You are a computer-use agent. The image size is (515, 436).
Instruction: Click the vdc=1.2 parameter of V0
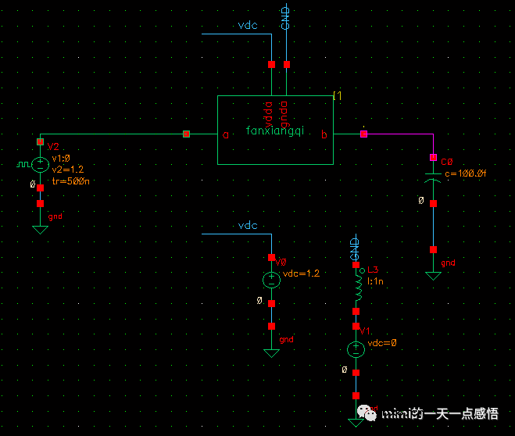(x=301, y=273)
